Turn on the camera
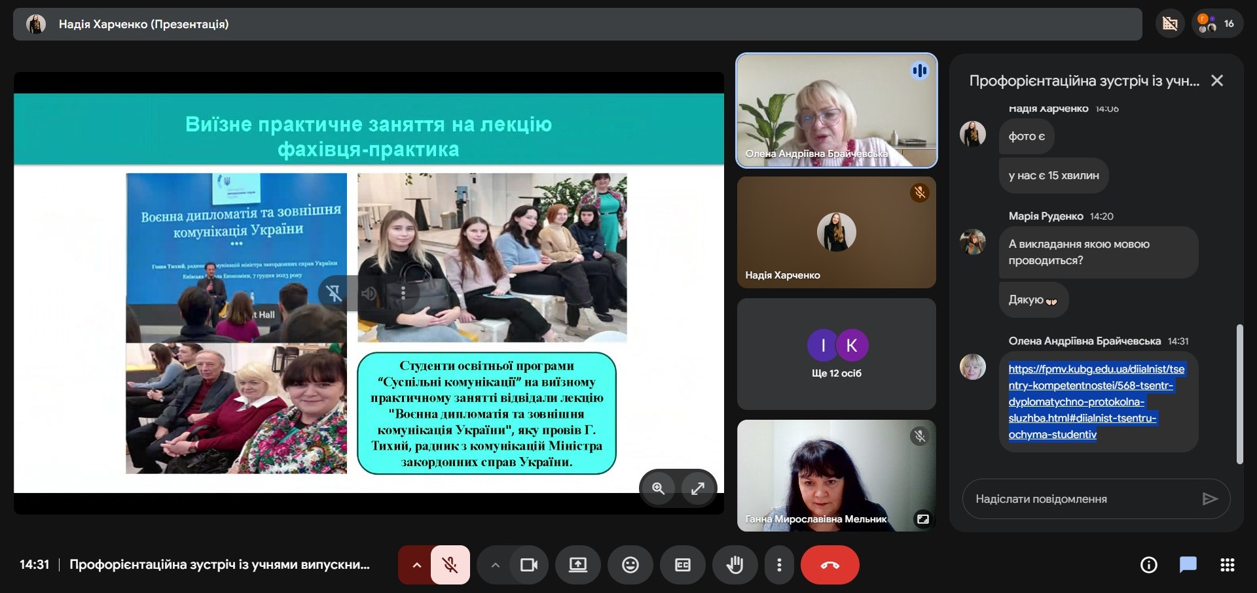The image size is (1257, 593). point(528,565)
